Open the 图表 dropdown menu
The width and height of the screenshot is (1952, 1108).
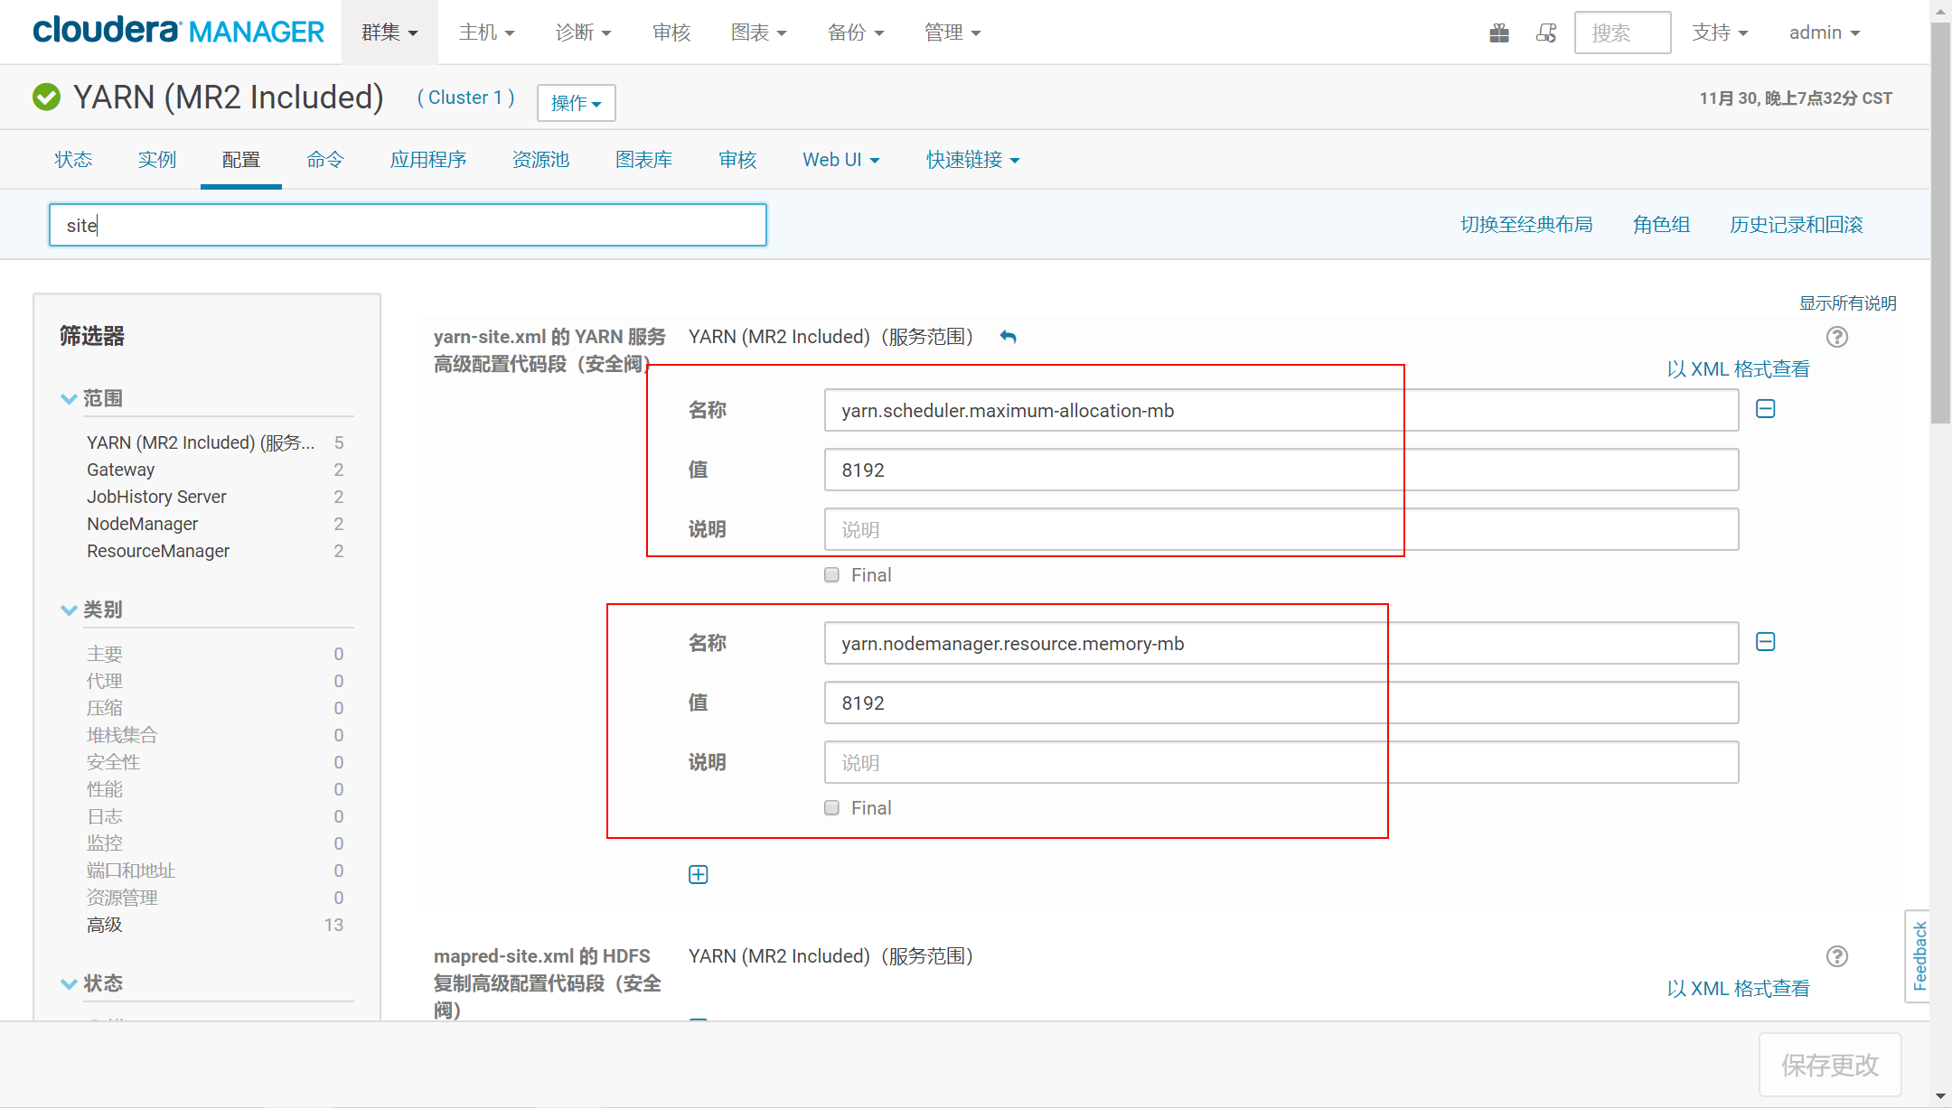pos(758,33)
